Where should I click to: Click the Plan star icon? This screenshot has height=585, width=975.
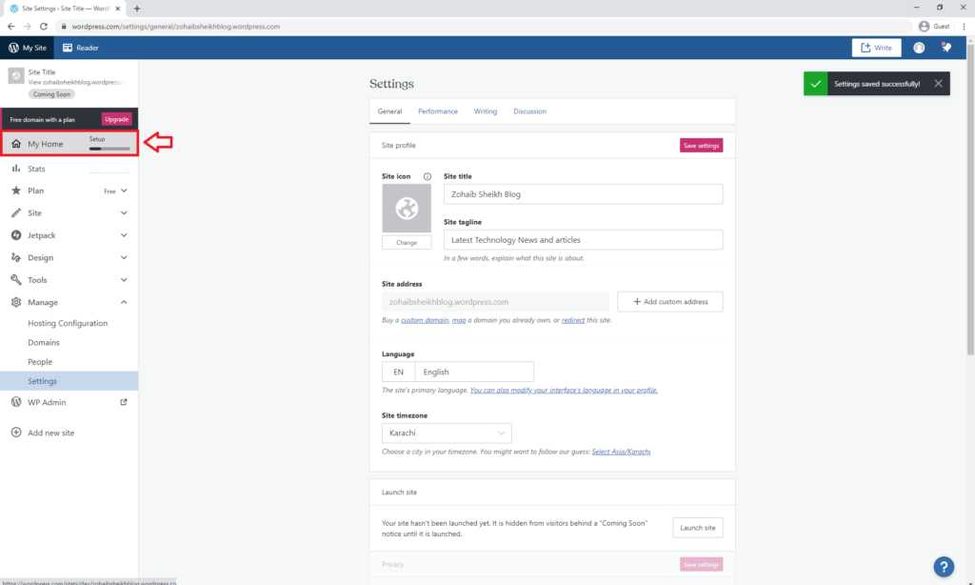[16, 191]
